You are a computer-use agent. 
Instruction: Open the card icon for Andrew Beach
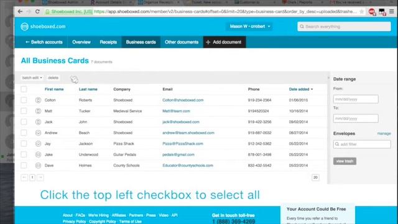coord(38,133)
